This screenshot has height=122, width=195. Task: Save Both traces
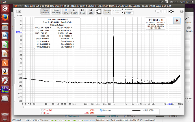coord(91,12)
